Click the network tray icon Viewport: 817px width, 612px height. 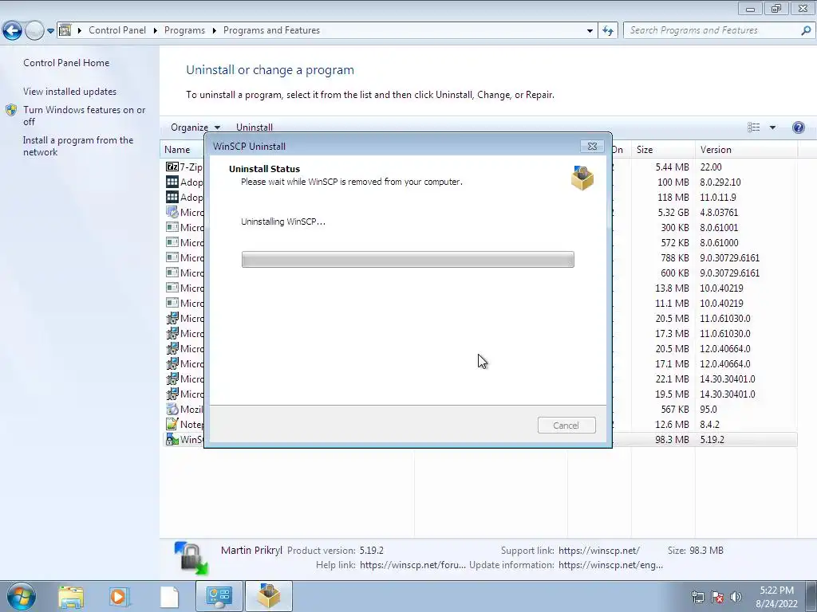click(x=698, y=597)
